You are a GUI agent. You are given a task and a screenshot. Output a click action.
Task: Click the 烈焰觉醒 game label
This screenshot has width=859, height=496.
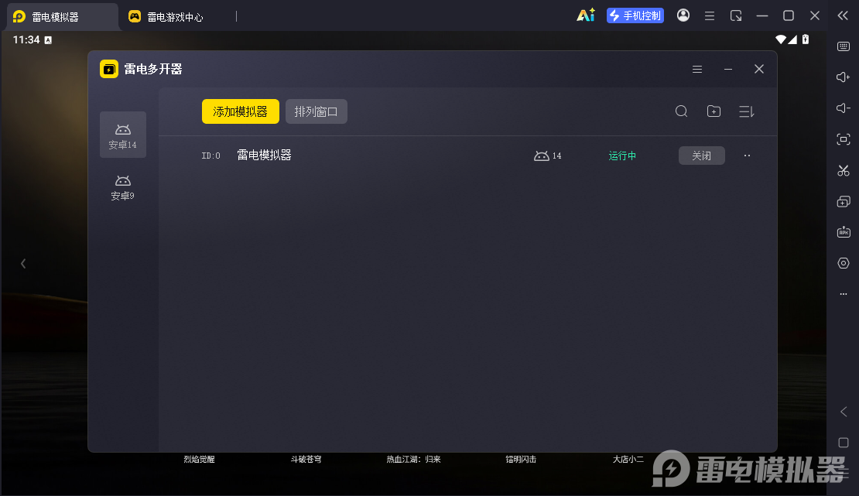coord(199,460)
